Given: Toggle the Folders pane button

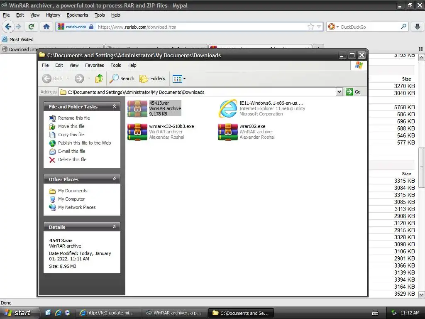Looking at the screenshot, I should click(152, 79).
